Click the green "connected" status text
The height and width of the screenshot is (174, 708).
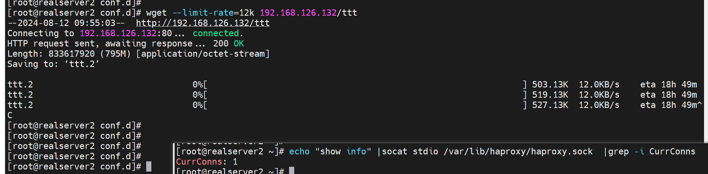(216, 33)
